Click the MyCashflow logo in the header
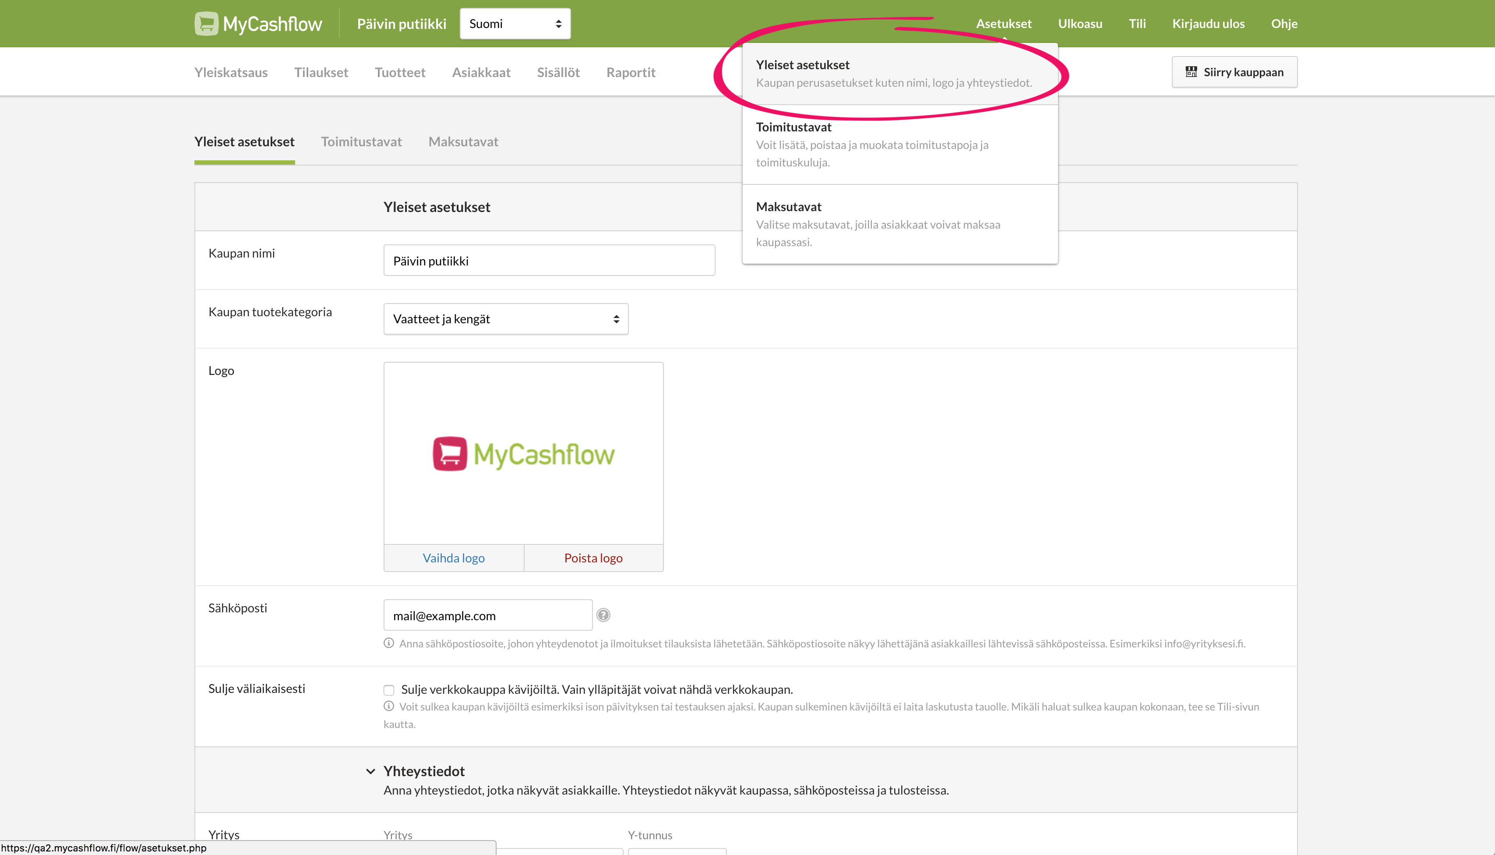 point(258,24)
